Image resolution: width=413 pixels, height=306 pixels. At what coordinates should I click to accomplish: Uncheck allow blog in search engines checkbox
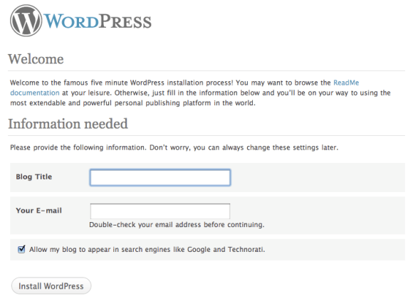21,249
